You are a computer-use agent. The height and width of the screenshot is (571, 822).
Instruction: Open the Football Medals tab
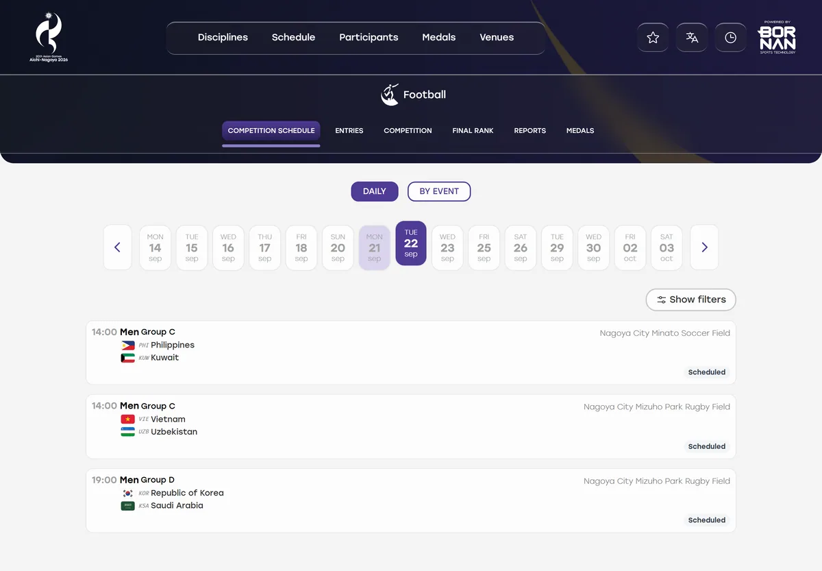coord(580,131)
